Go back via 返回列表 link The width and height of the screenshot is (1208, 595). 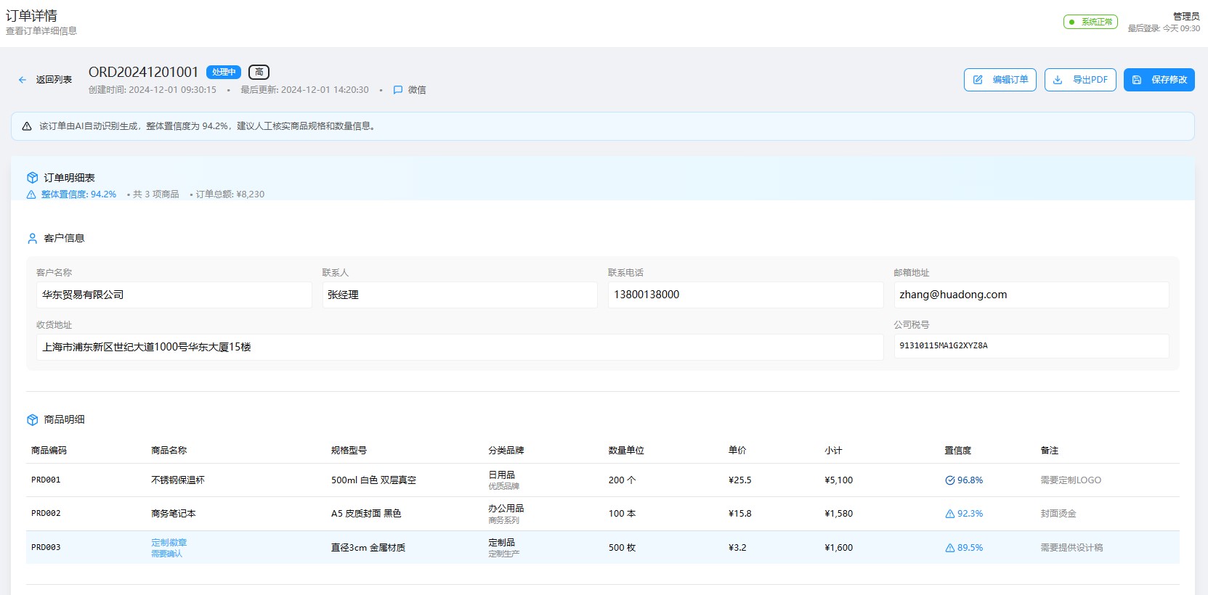(x=54, y=80)
